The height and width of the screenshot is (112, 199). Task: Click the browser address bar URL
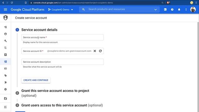coord(73,3)
